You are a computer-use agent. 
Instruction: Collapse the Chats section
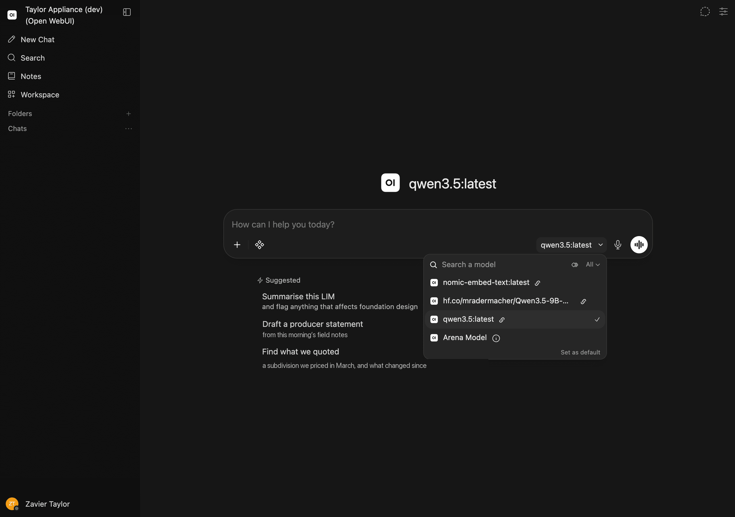point(17,128)
